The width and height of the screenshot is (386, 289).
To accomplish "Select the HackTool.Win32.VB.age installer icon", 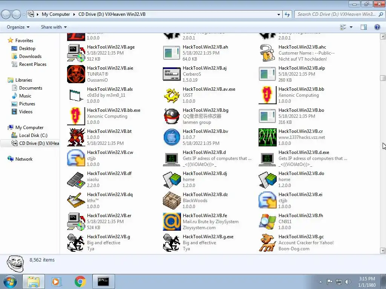I will (76, 53).
